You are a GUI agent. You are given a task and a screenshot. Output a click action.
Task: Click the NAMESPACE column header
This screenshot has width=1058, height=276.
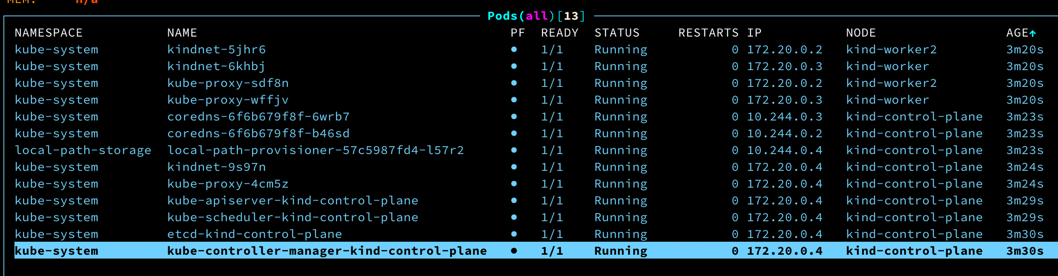[48, 32]
